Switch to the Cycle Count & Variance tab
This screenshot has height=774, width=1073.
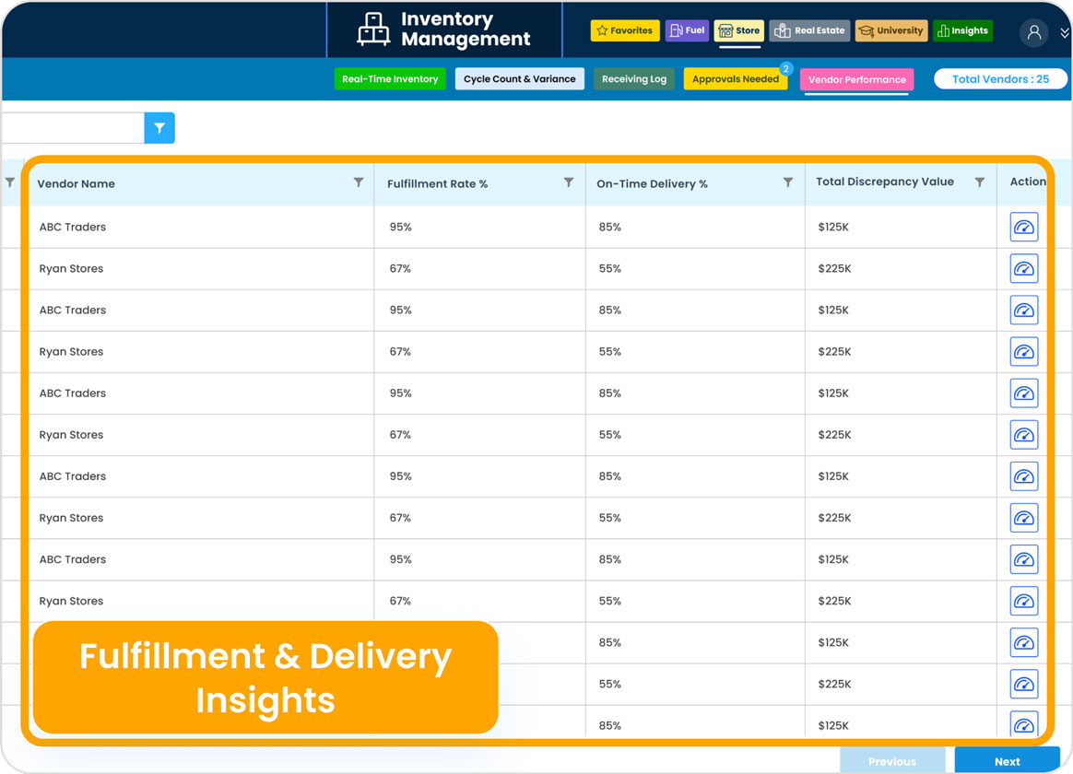[519, 78]
